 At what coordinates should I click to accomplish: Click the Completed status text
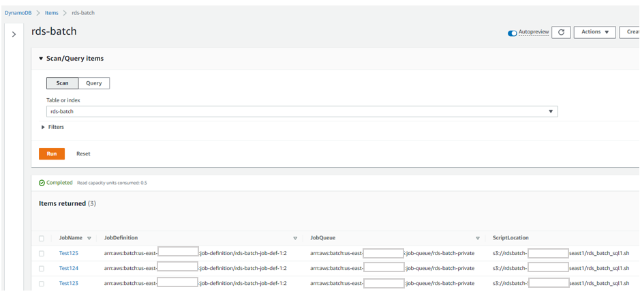pyautogui.click(x=59, y=183)
